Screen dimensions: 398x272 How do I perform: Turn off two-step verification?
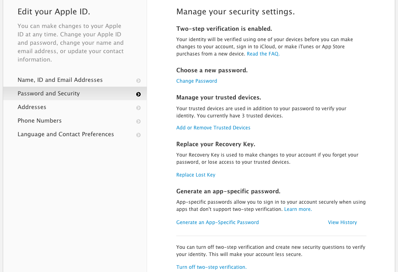coord(211,267)
